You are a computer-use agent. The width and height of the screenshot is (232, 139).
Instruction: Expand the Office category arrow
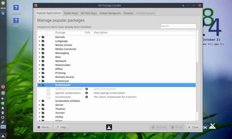(40, 69)
